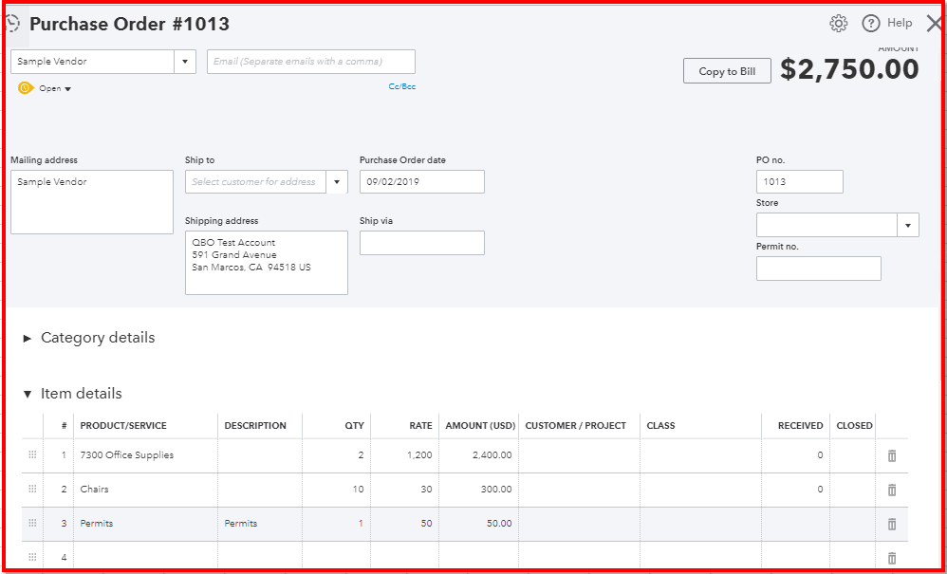Click the Help question mark icon
The width and height of the screenshot is (947, 574).
(x=871, y=24)
